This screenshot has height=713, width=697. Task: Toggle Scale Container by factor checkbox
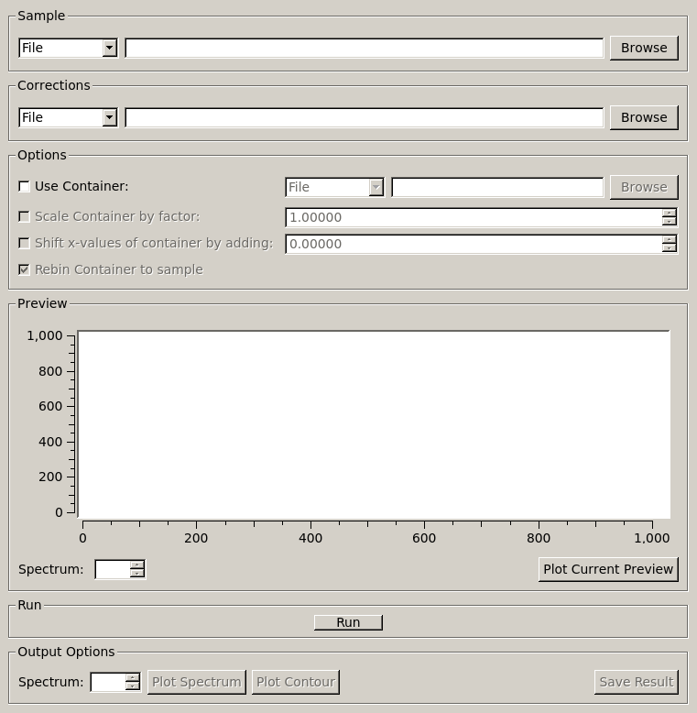25,217
